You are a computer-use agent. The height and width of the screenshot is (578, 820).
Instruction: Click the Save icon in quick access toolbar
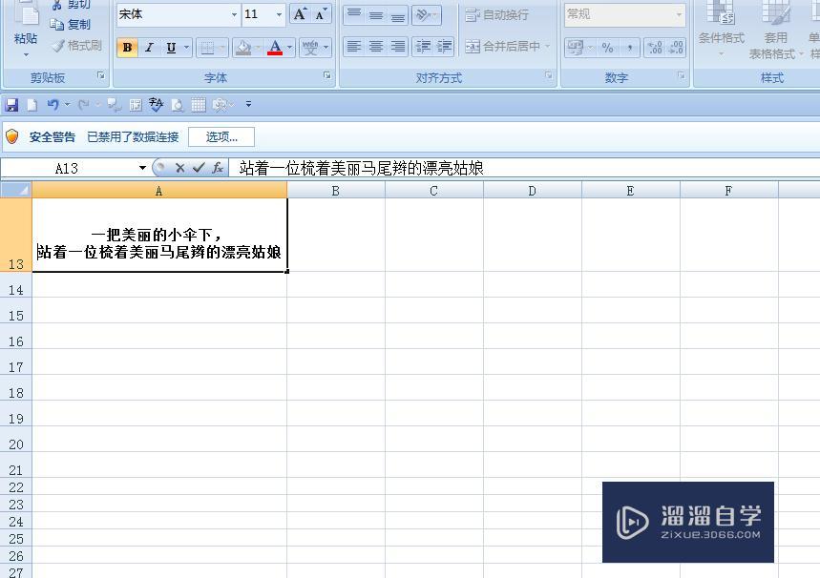click(x=11, y=105)
